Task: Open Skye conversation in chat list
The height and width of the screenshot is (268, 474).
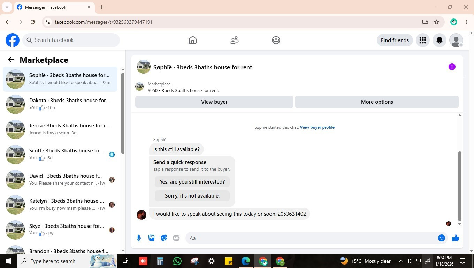Action: 60,230
